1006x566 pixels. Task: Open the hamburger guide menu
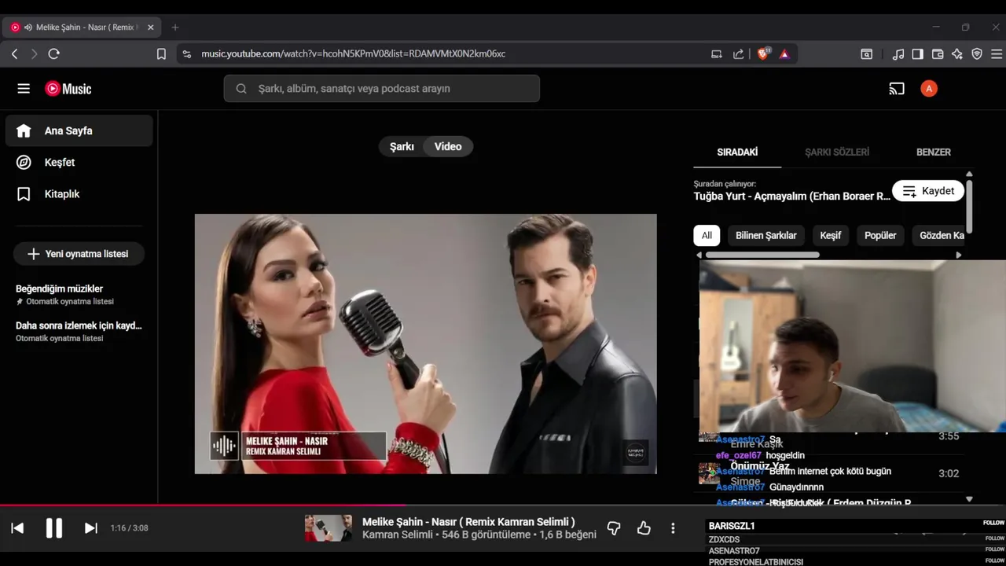point(24,89)
